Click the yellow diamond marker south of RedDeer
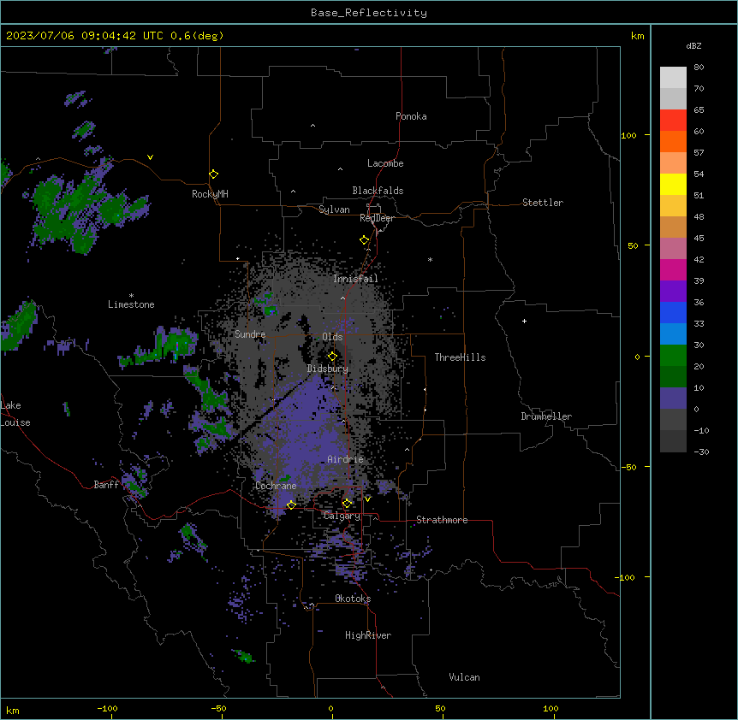 pyautogui.click(x=364, y=240)
